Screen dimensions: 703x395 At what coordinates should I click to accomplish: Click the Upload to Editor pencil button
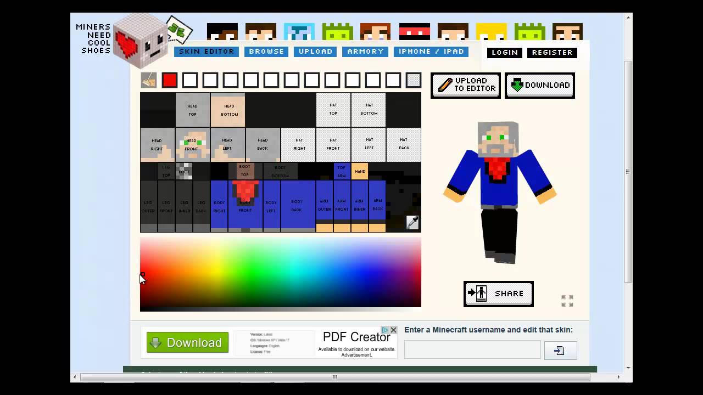pyautogui.click(x=466, y=85)
